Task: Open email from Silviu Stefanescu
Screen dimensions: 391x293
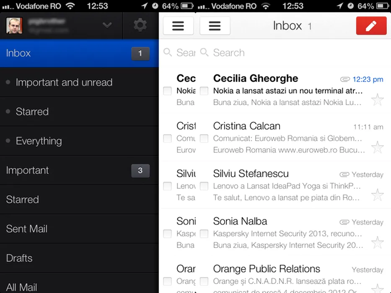Action: (293, 185)
